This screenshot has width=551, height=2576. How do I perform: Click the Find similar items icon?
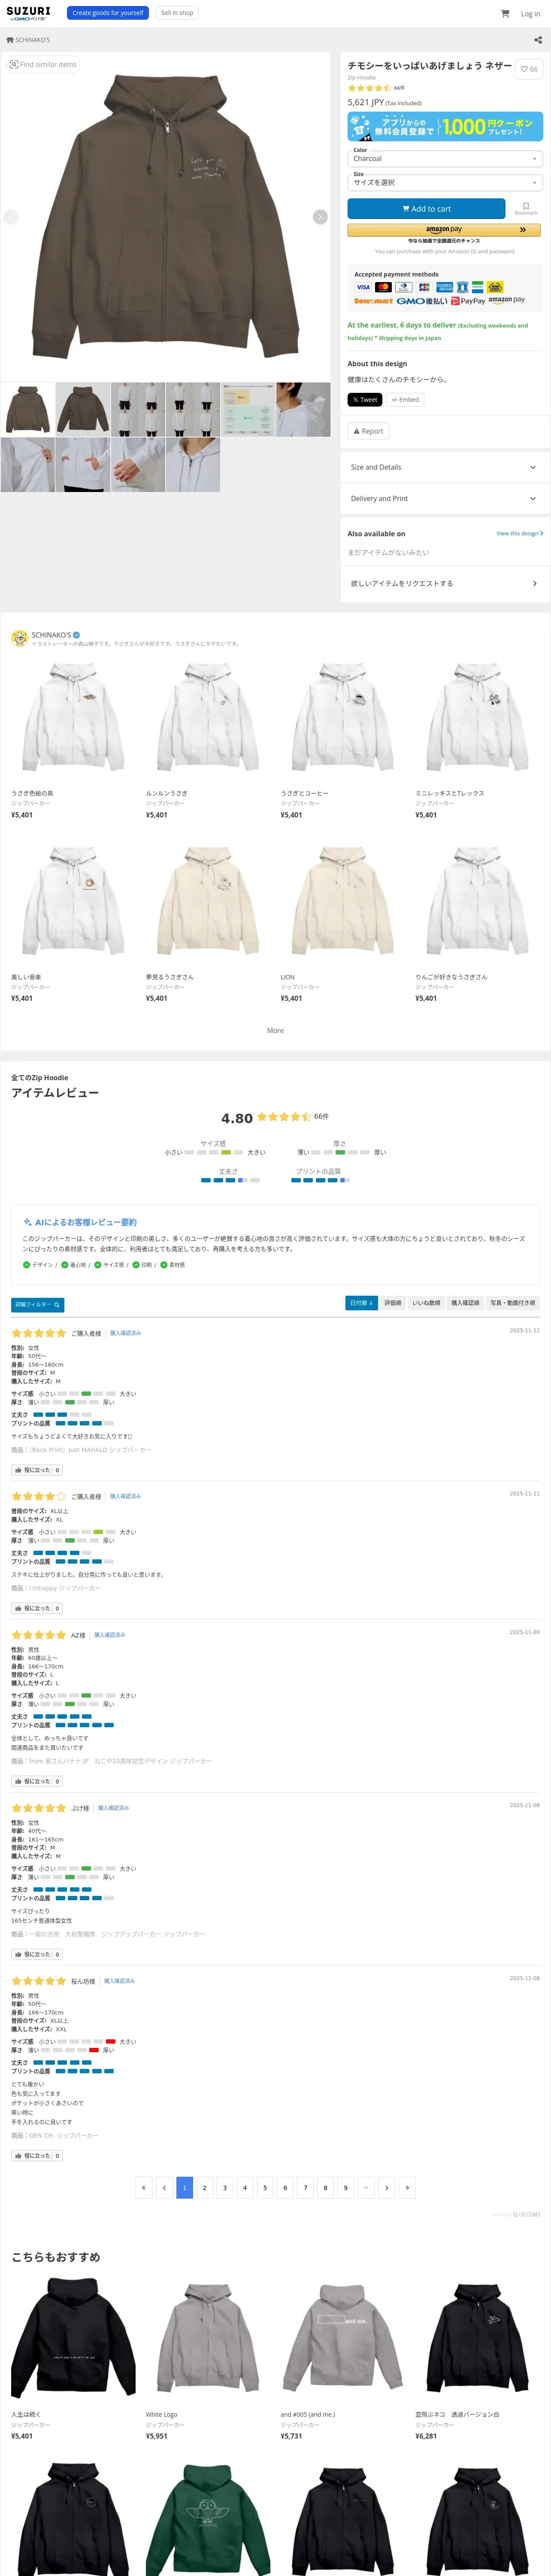(x=43, y=64)
